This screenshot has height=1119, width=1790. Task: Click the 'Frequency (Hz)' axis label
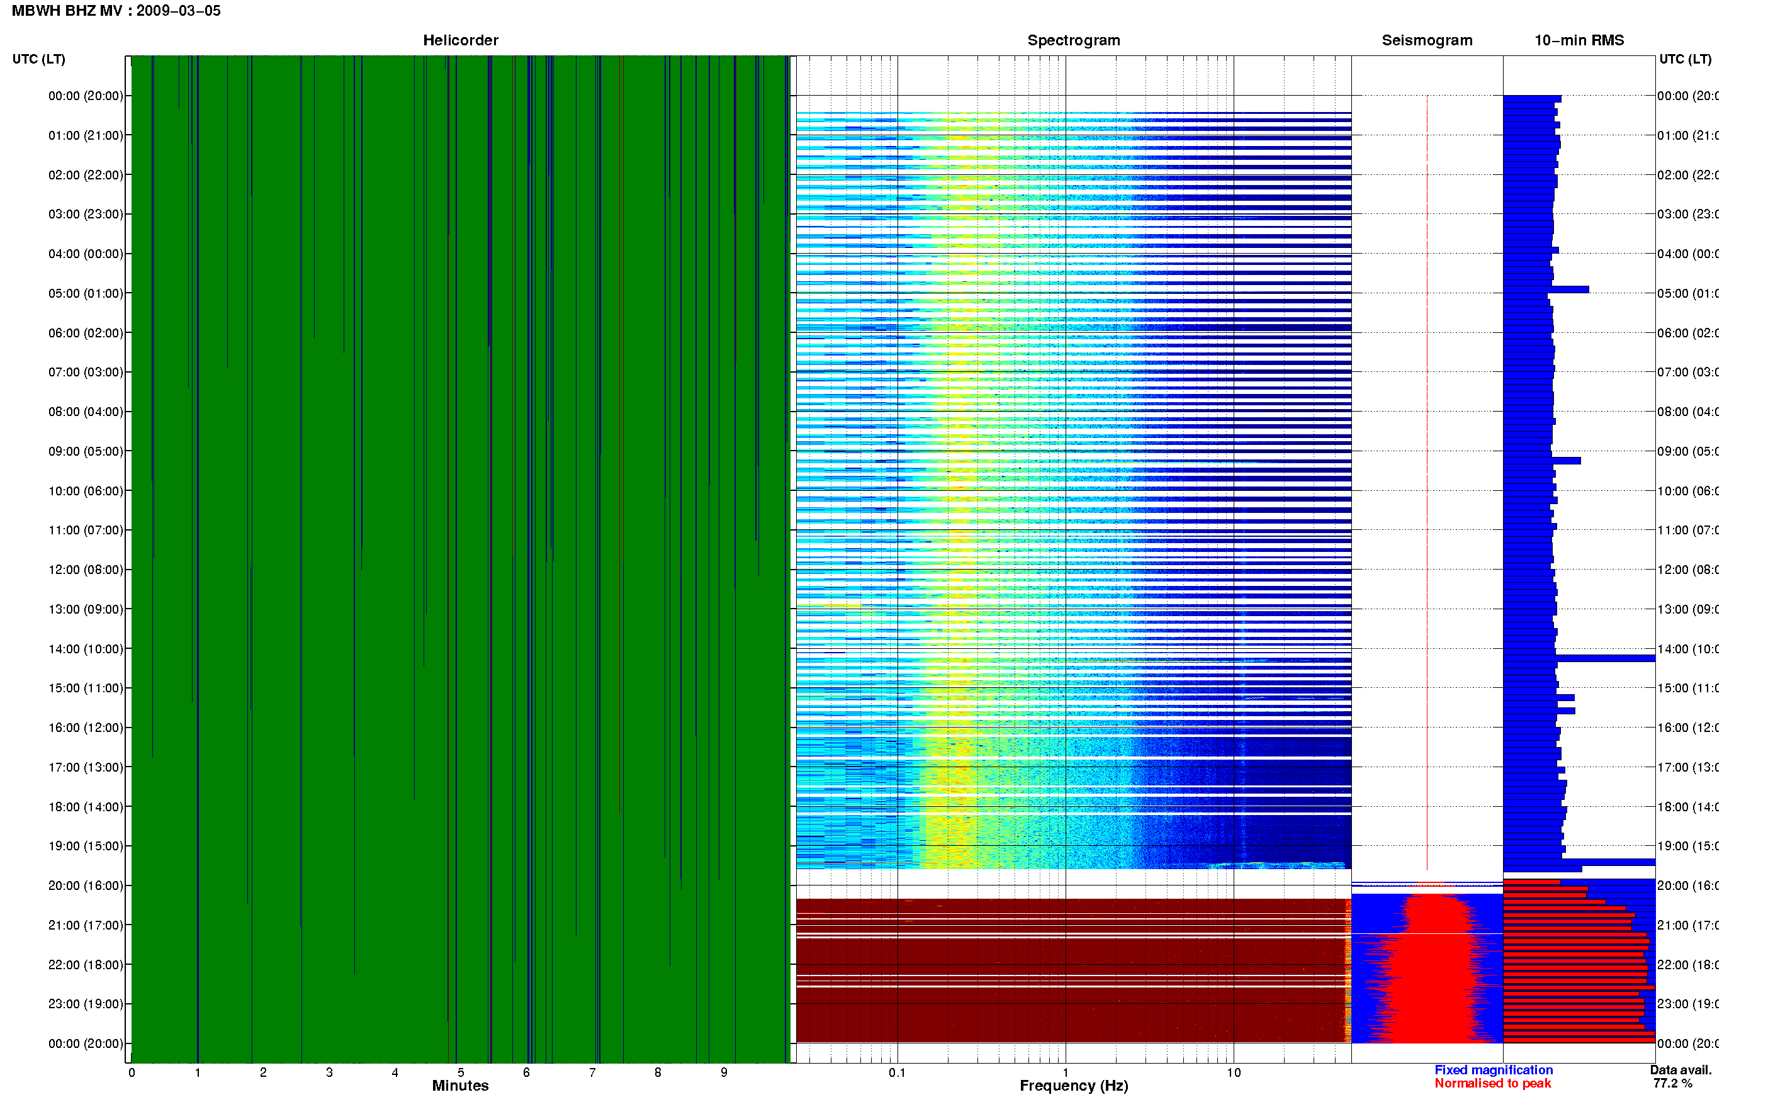[x=1073, y=1086]
